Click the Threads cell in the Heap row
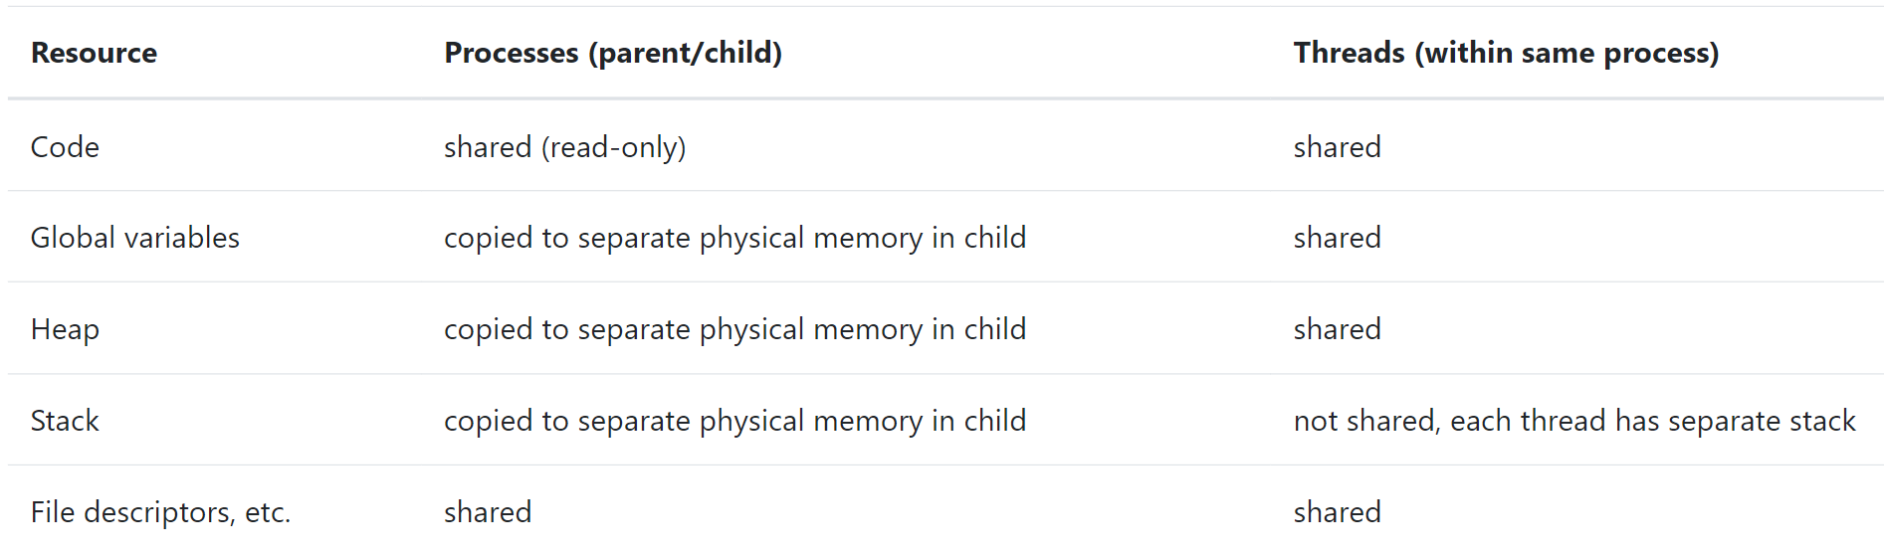Viewport: 1884px width, 558px height. [1337, 329]
